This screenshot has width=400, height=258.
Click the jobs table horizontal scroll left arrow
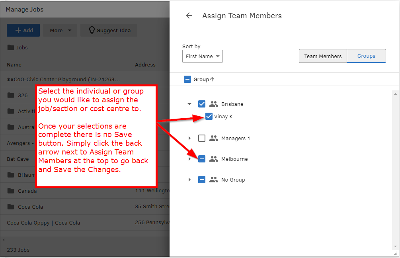(4, 240)
